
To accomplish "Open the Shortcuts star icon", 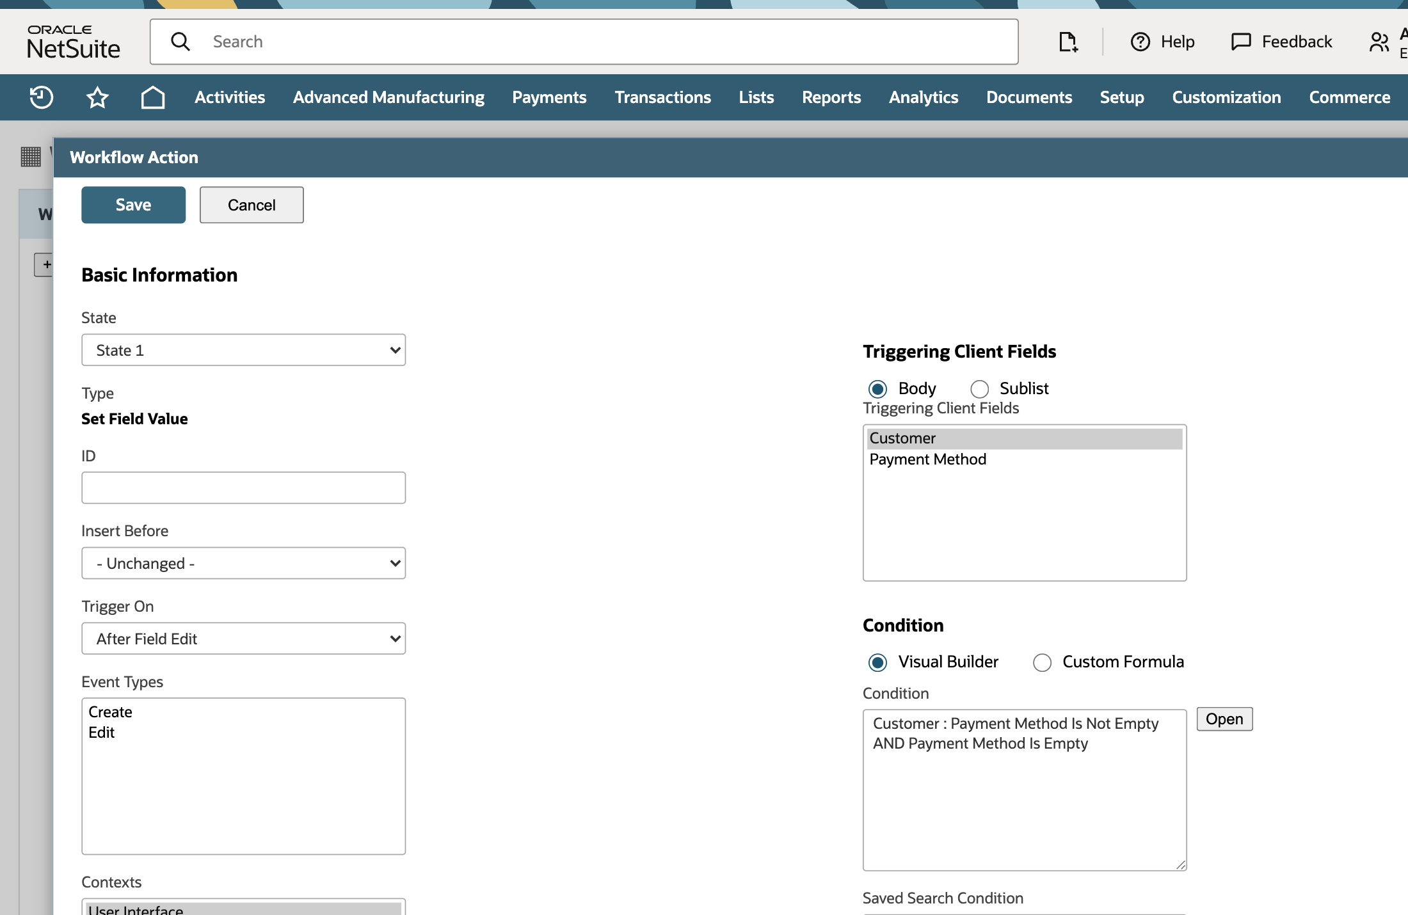I will (97, 97).
